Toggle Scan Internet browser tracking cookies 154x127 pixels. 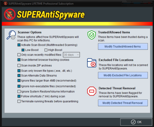pos(19,60)
